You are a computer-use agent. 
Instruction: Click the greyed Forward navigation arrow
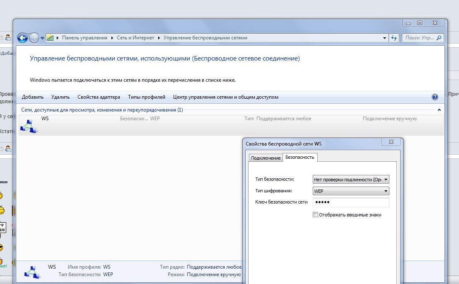pos(34,38)
